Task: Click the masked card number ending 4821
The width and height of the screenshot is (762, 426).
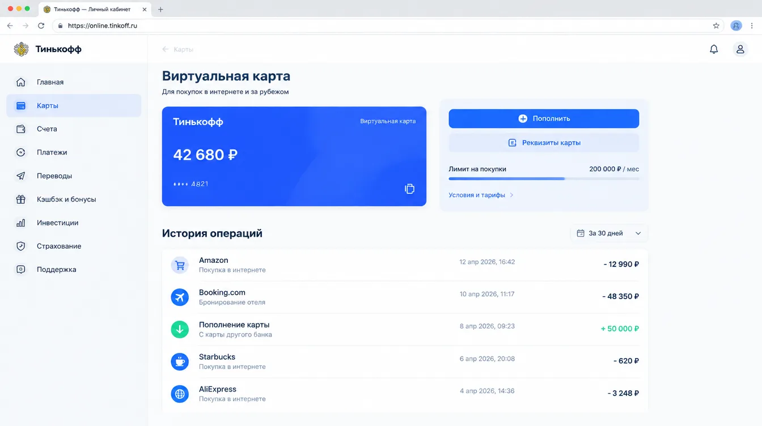Action: click(x=190, y=184)
